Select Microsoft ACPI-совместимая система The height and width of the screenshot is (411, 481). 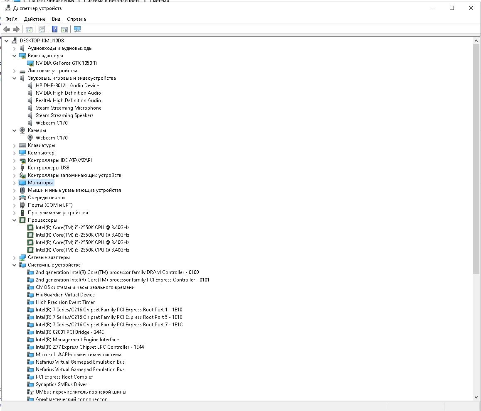(x=79, y=355)
